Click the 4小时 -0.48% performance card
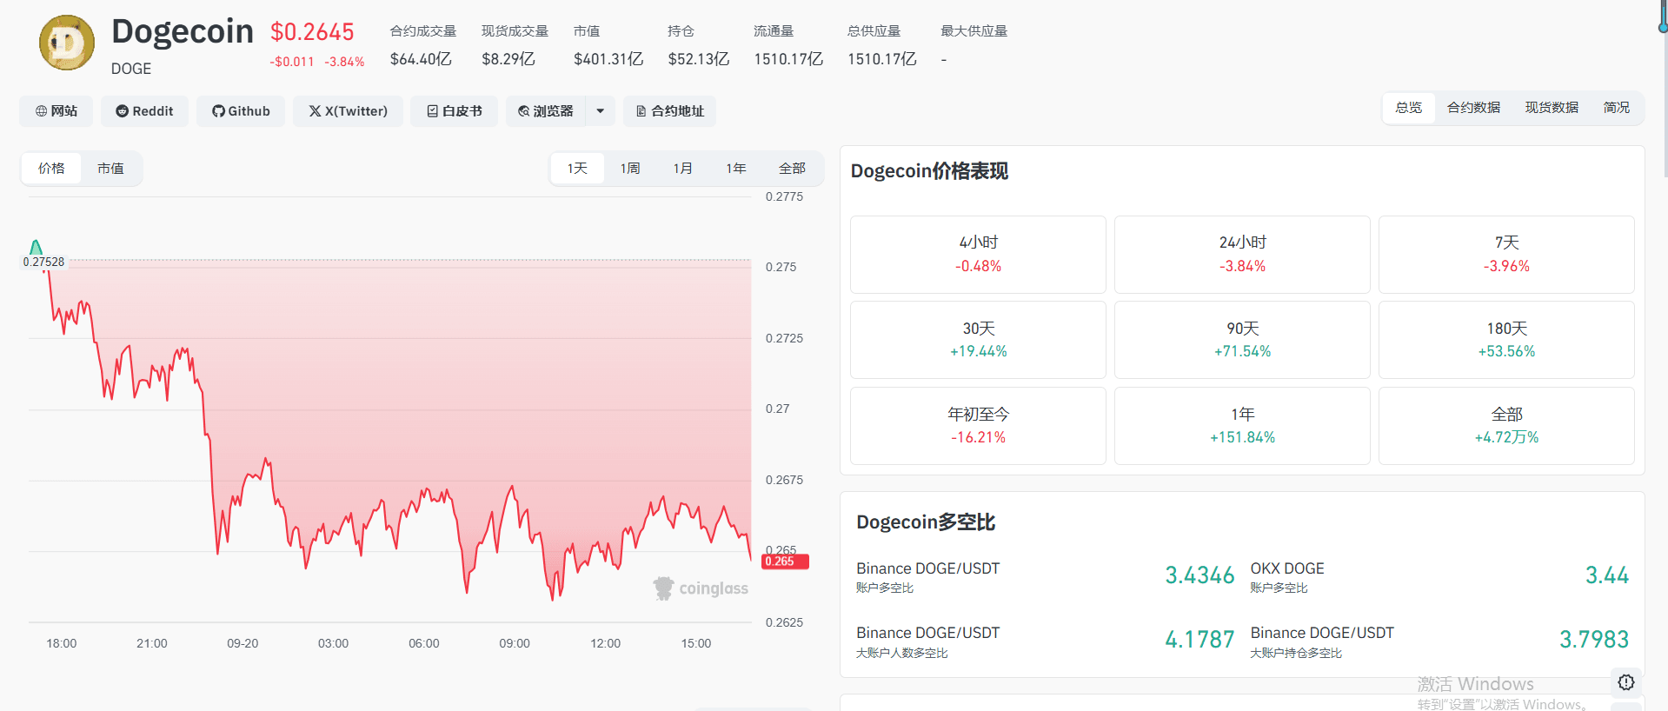The image size is (1668, 711). tap(978, 255)
